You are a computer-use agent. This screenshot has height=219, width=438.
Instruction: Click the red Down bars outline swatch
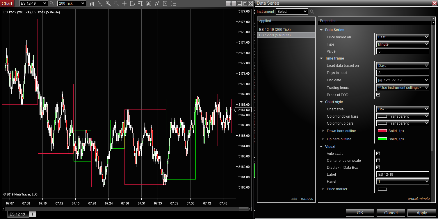[x=382, y=131]
